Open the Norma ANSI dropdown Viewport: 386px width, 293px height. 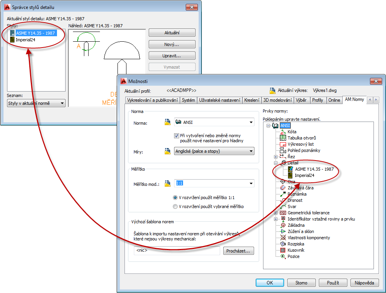tap(251, 122)
